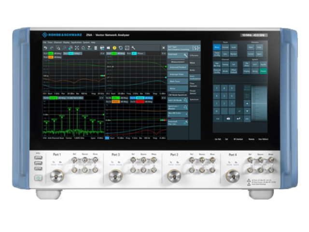The height and width of the screenshot is (232, 309).
Task: Tap the ESC key on keypad
Action: coord(218,119)
